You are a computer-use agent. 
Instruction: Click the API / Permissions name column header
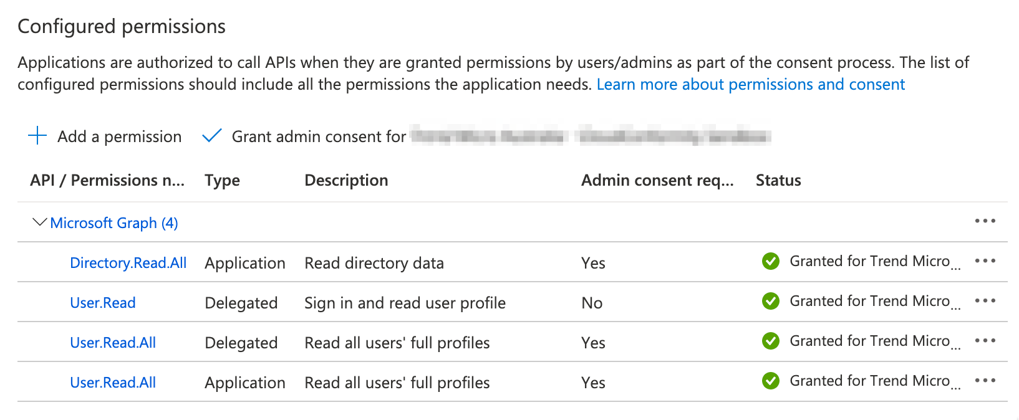pyautogui.click(x=107, y=180)
